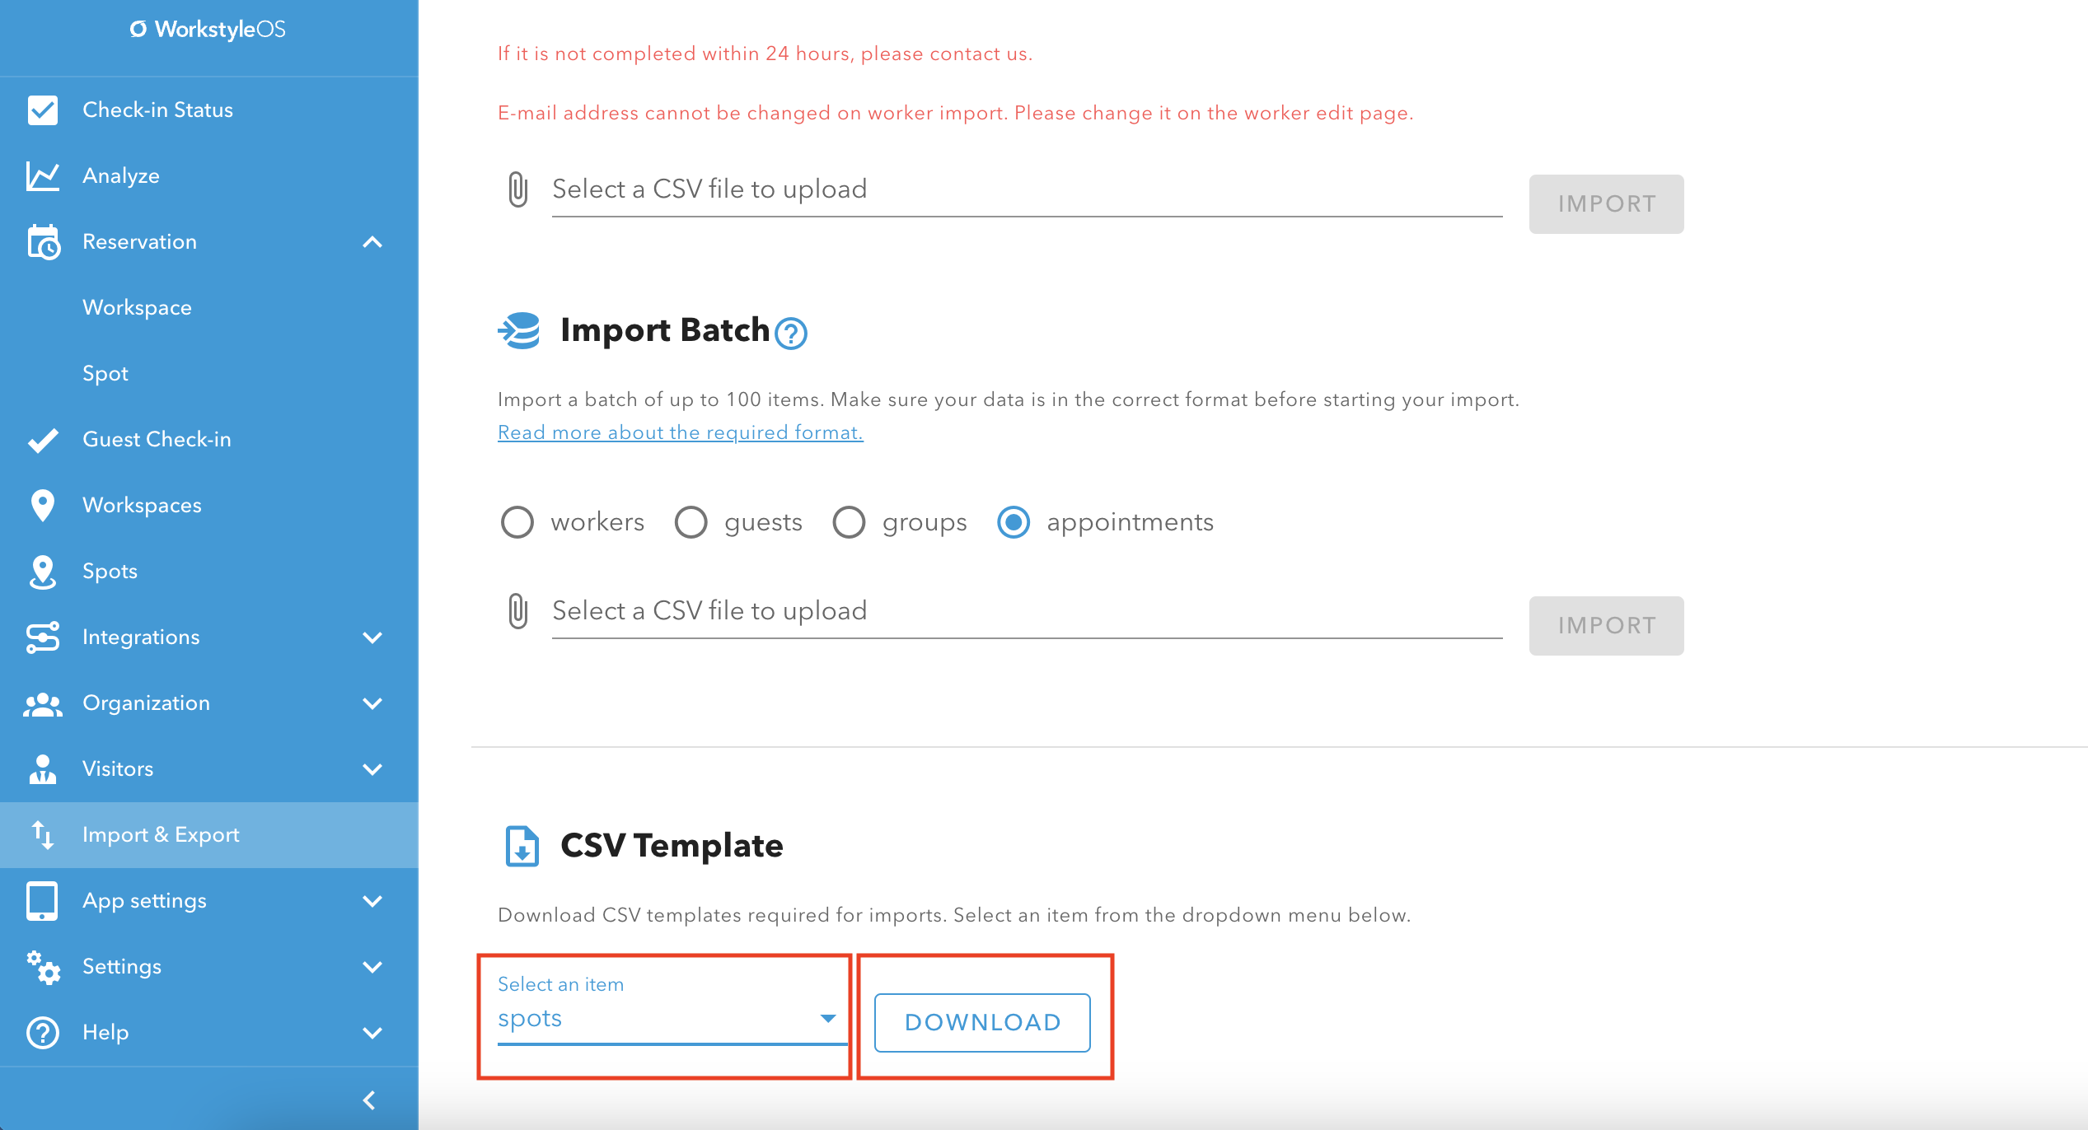
Task: Click the paperclip icon in Import Batch
Action: click(x=517, y=611)
